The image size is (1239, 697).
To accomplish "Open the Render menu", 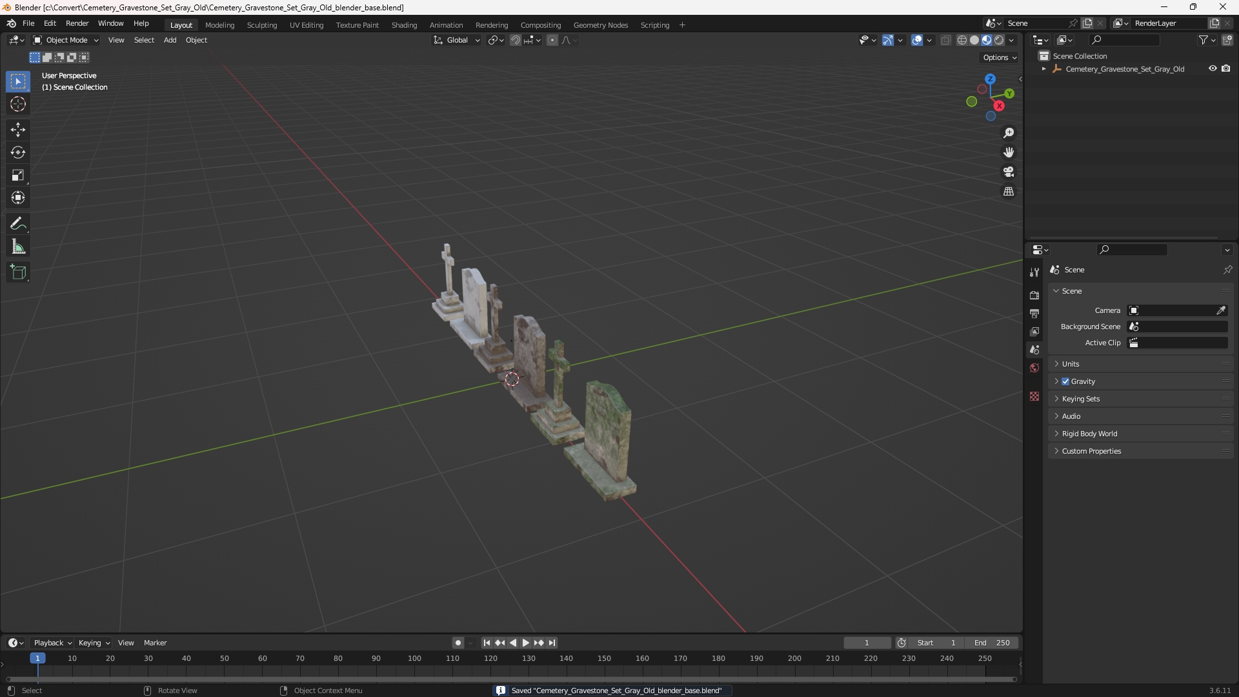I will point(77,23).
